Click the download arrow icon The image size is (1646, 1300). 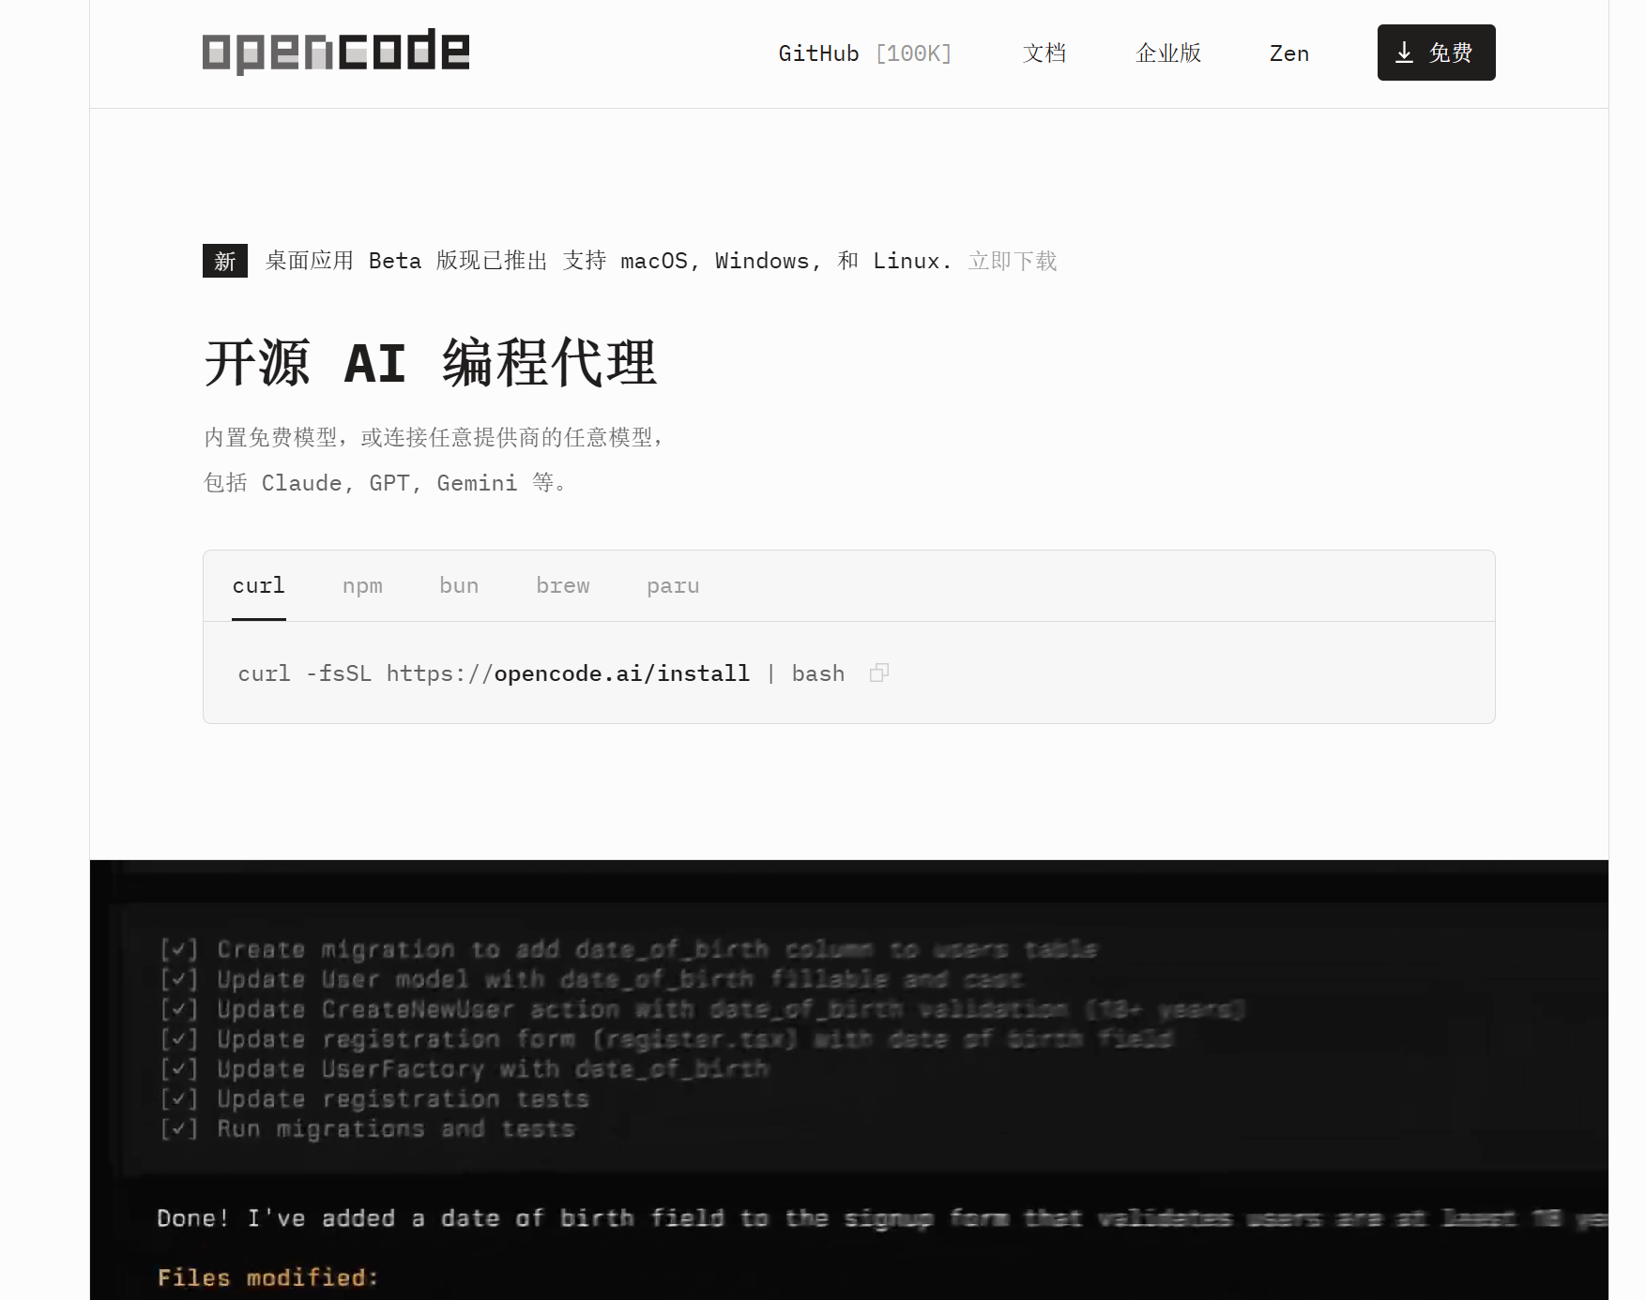point(1404,53)
